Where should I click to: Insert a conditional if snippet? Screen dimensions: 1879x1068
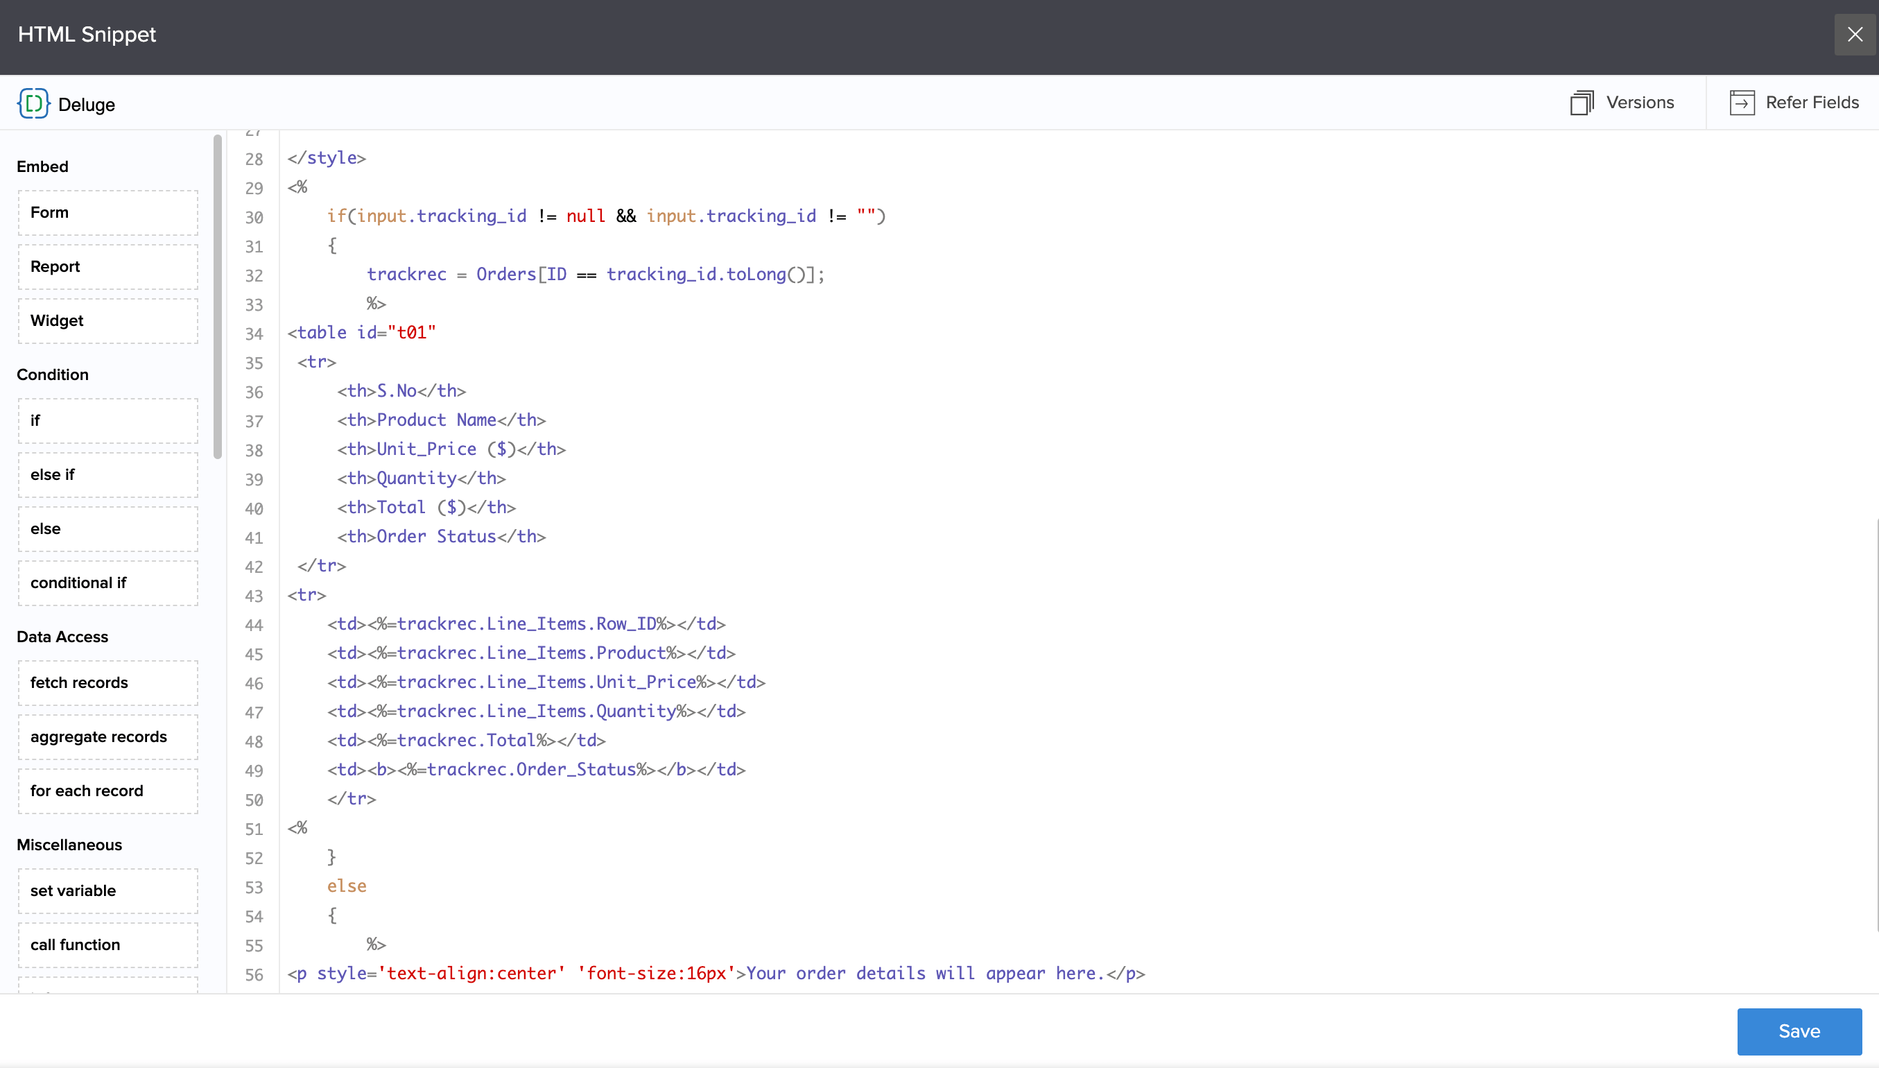[107, 583]
